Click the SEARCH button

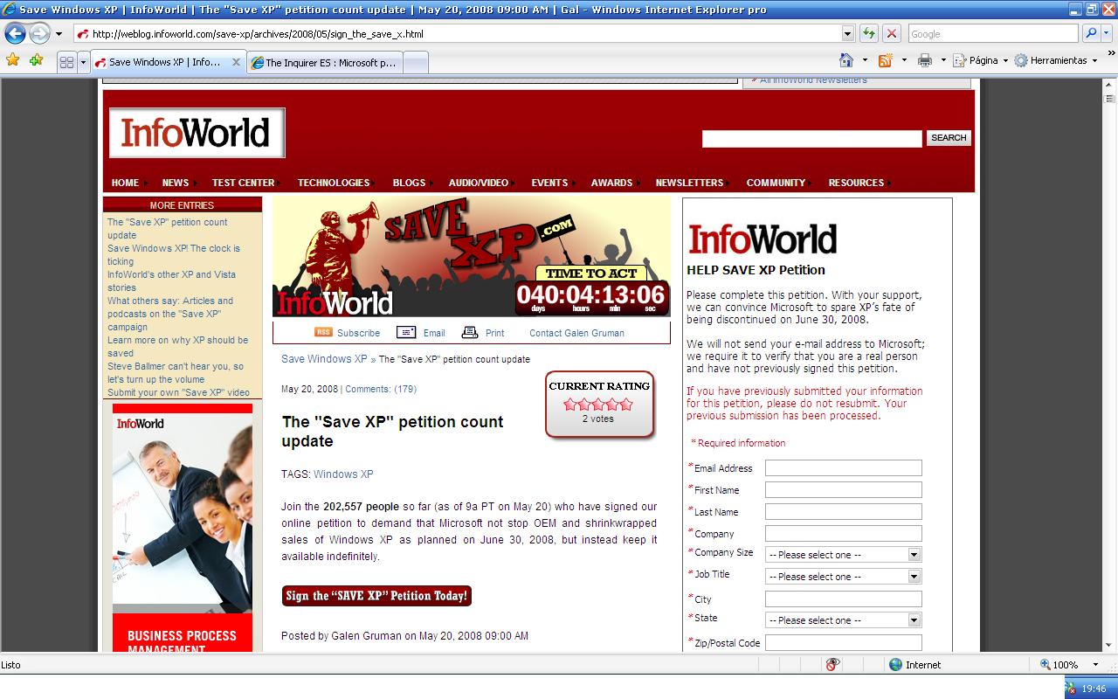pyautogui.click(x=949, y=138)
